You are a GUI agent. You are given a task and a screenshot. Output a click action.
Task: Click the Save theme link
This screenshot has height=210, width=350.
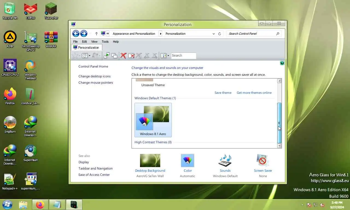point(223,93)
